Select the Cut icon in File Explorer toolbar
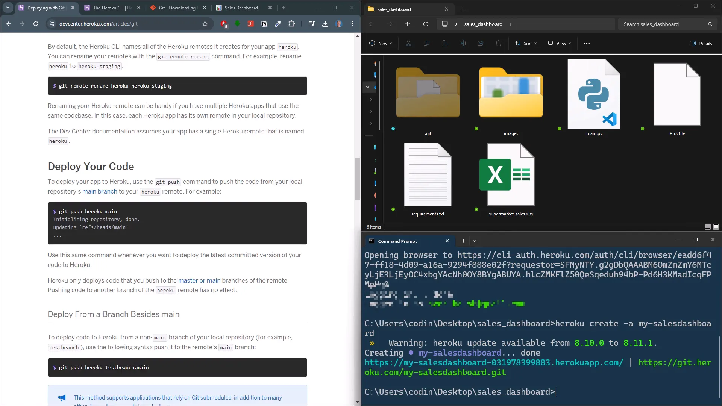This screenshot has width=722, height=406. click(x=408, y=43)
